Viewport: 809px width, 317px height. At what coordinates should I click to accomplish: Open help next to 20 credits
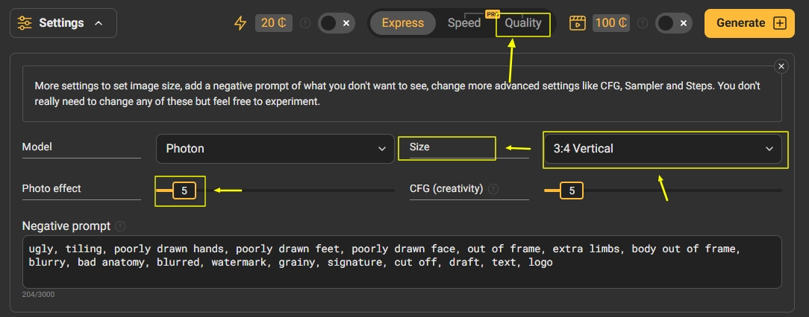pos(305,23)
